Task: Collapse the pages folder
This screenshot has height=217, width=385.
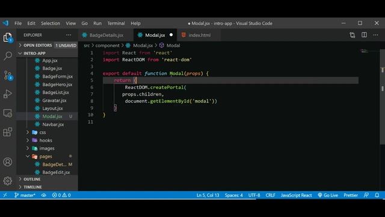Action: tap(48, 156)
